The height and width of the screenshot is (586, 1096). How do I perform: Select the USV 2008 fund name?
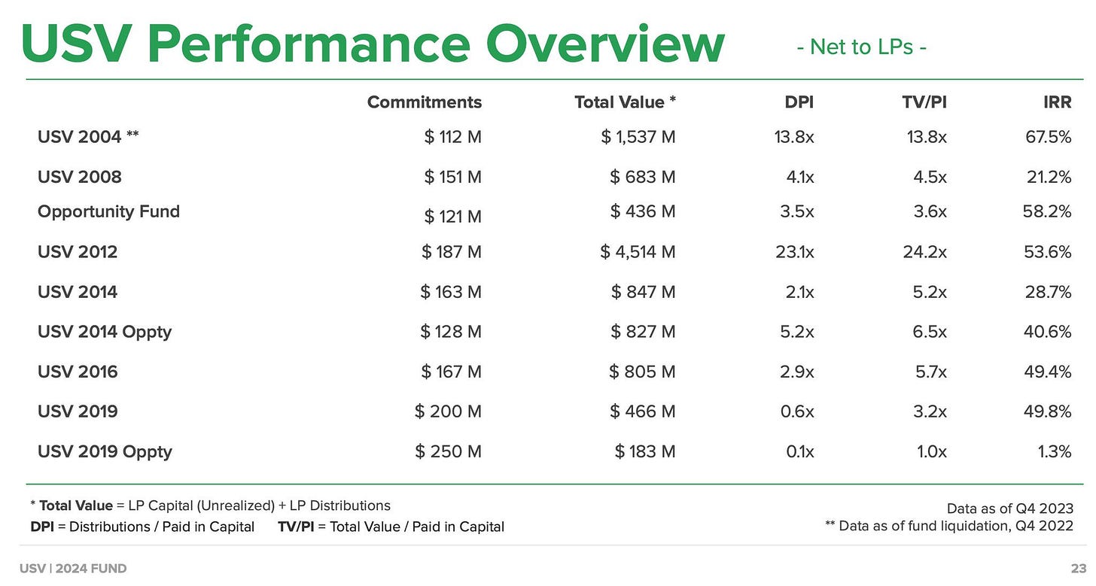click(x=79, y=177)
